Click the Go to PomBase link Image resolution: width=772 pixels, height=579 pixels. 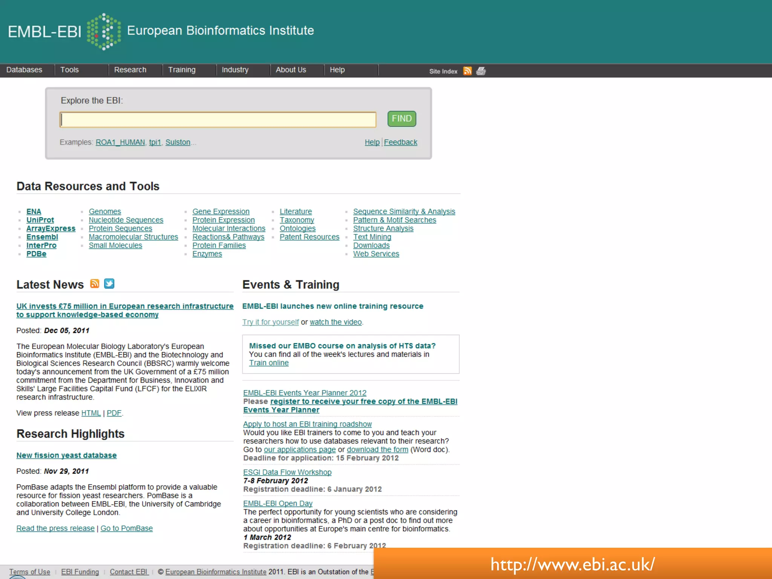click(126, 528)
